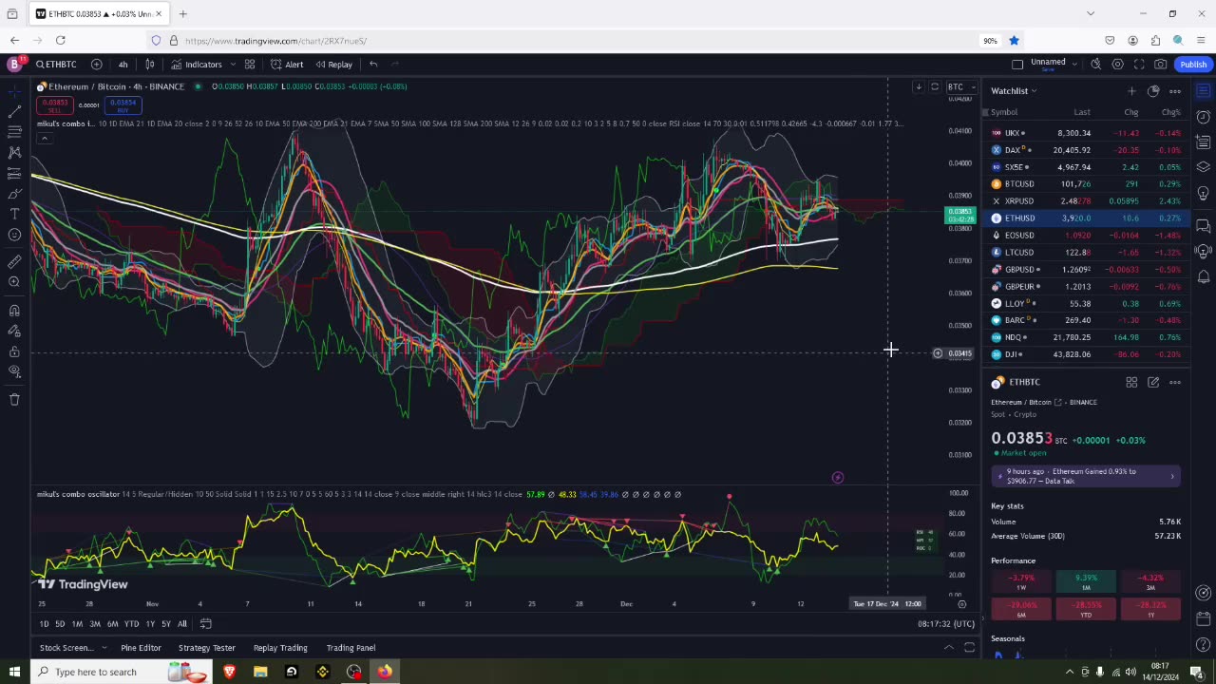Open the Stock Screener dropdown

click(71, 648)
